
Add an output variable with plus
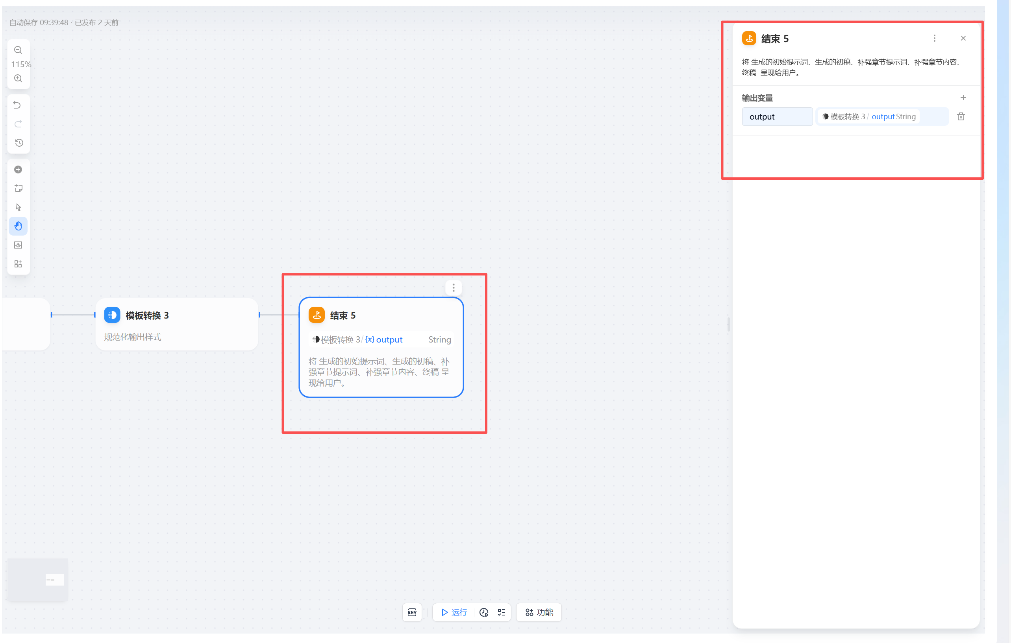tap(963, 98)
